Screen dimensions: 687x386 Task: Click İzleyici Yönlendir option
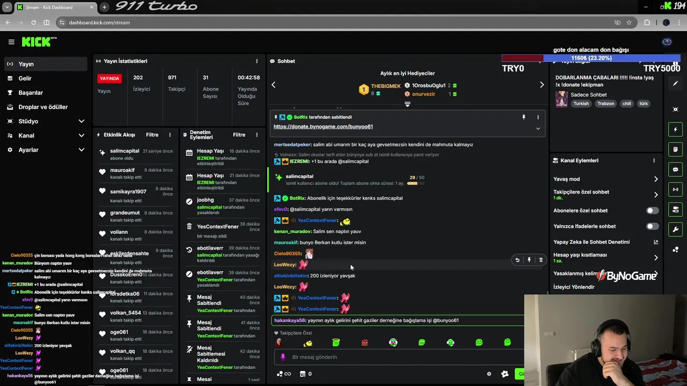click(574, 287)
